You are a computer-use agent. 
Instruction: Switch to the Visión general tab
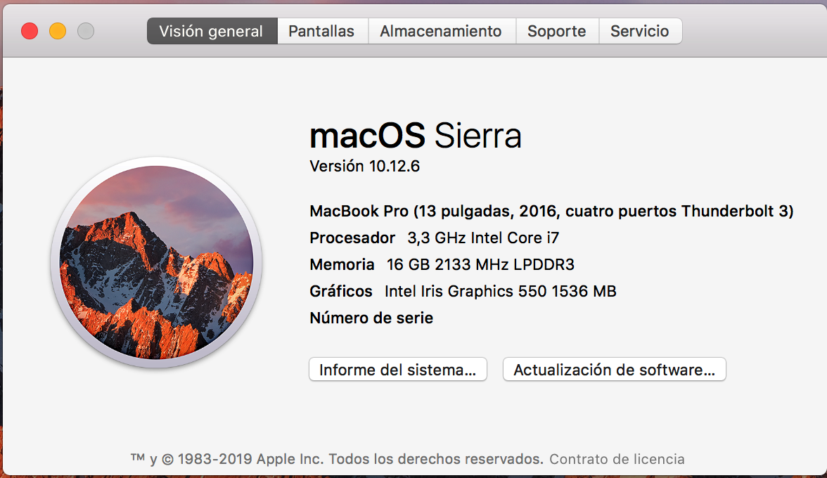coord(211,32)
